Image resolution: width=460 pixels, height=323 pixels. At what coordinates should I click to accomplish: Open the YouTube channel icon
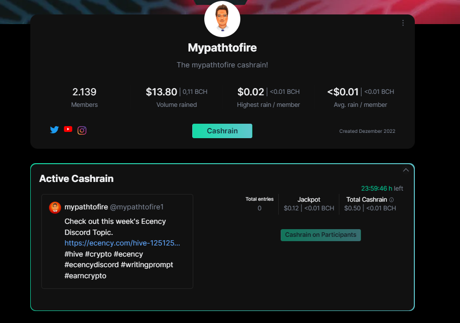(68, 129)
